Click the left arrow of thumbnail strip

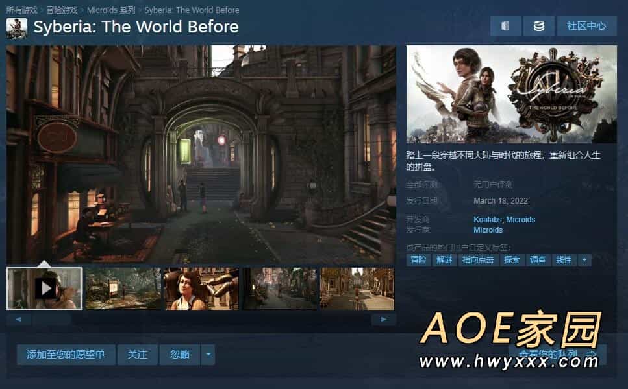click(x=18, y=319)
